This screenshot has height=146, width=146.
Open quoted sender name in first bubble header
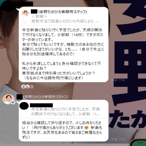pos(59,12)
